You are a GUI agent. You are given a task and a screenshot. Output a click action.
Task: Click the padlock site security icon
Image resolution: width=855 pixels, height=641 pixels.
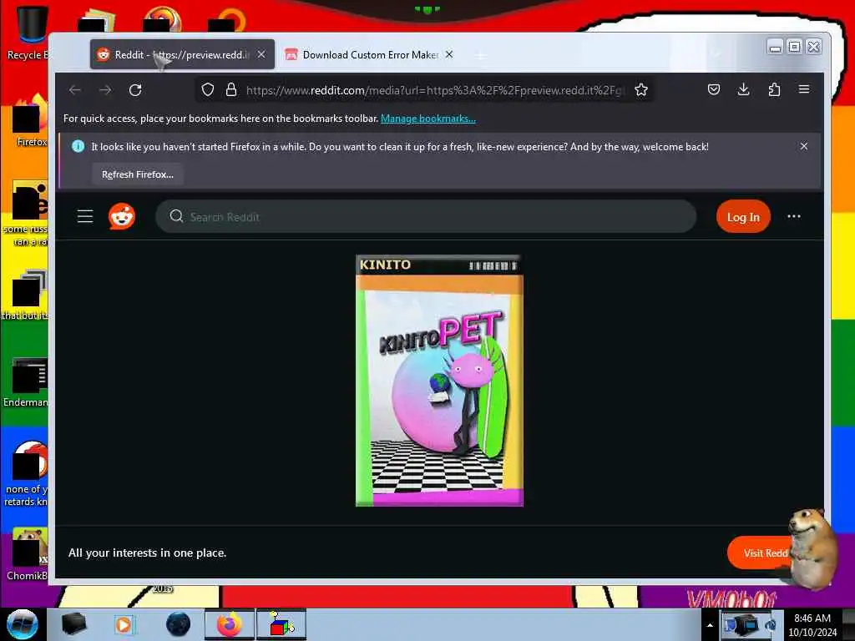tap(231, 90)
